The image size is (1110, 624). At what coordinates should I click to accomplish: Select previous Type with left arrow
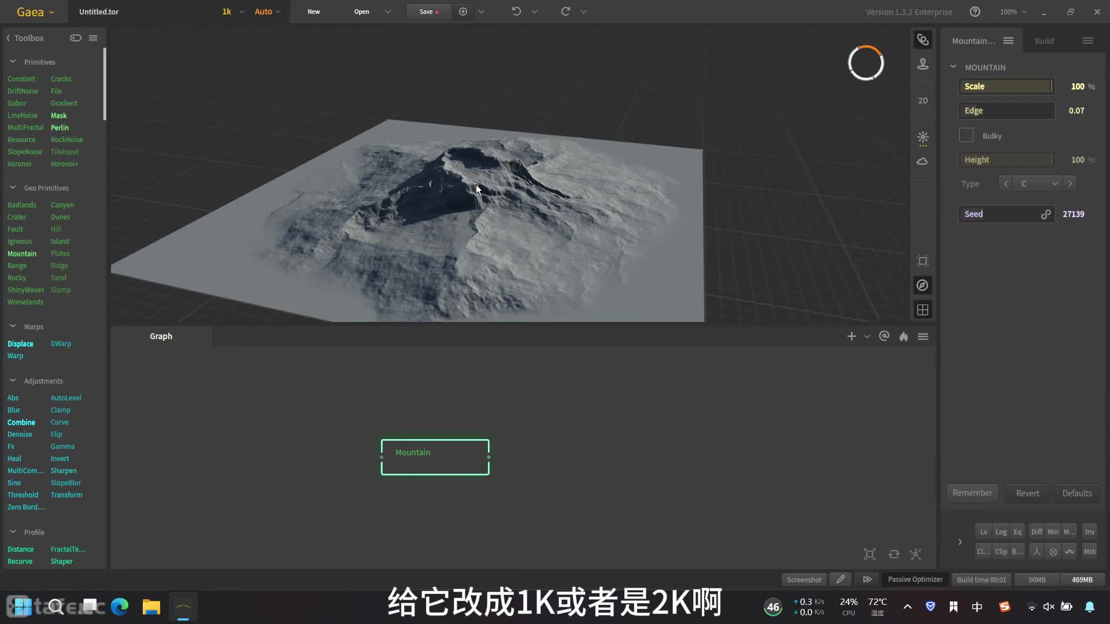coord(1006,184)
